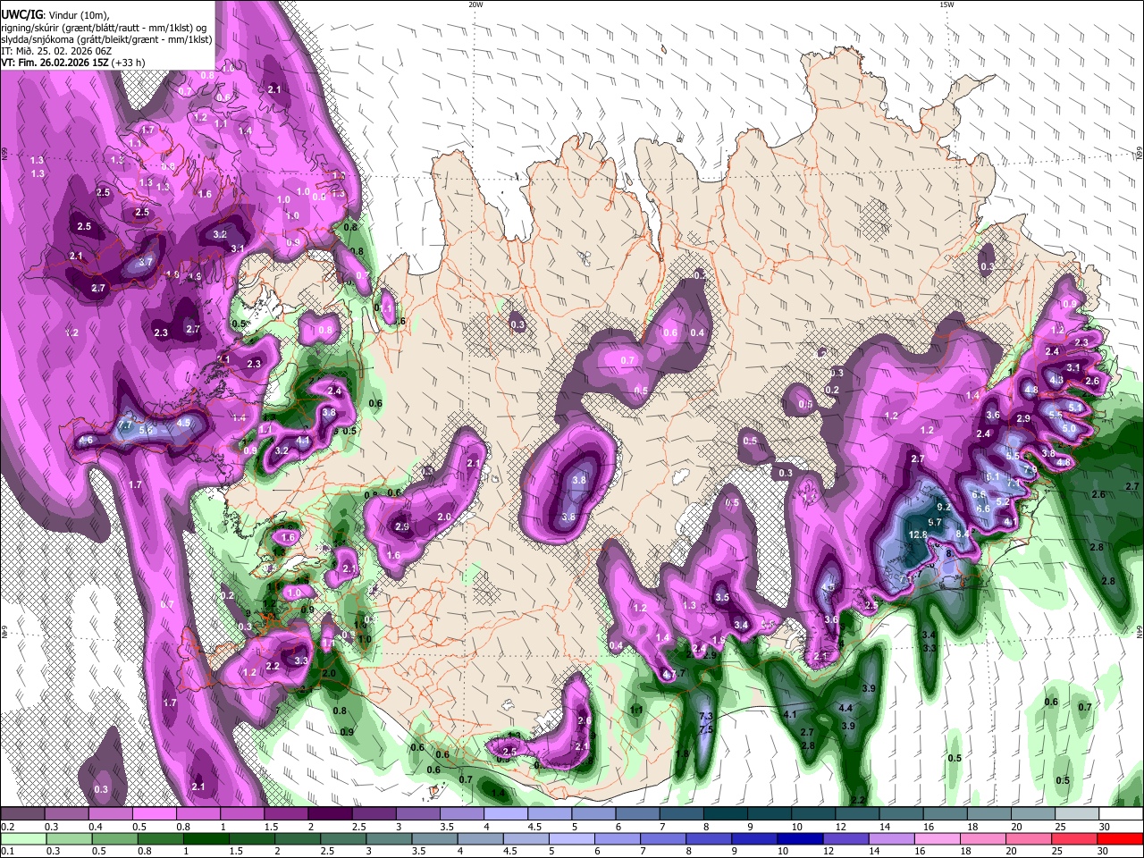This screenshot has width=1144, height=858.
Task: Select the darkest green 1 swatch in rain legend
Action: click(206, 838)
